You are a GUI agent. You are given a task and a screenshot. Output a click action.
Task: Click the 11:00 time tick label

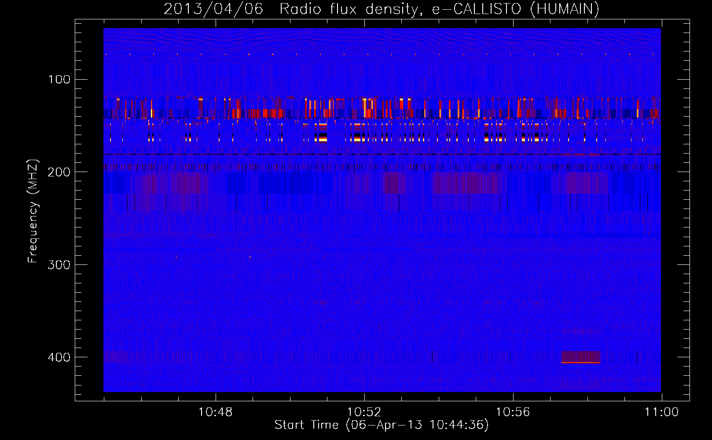(662, 412)
